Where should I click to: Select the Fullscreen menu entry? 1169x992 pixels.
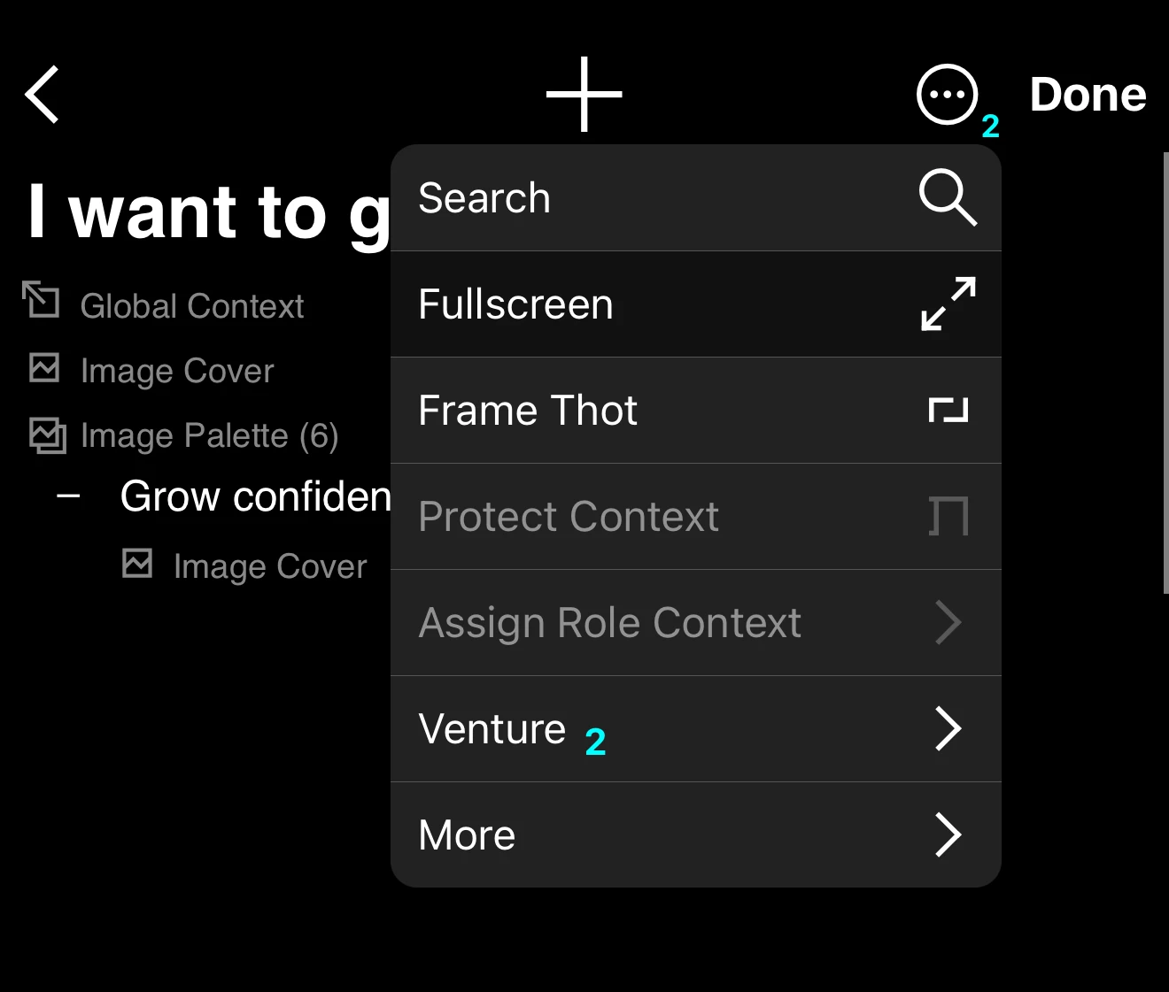coord(696,304)
